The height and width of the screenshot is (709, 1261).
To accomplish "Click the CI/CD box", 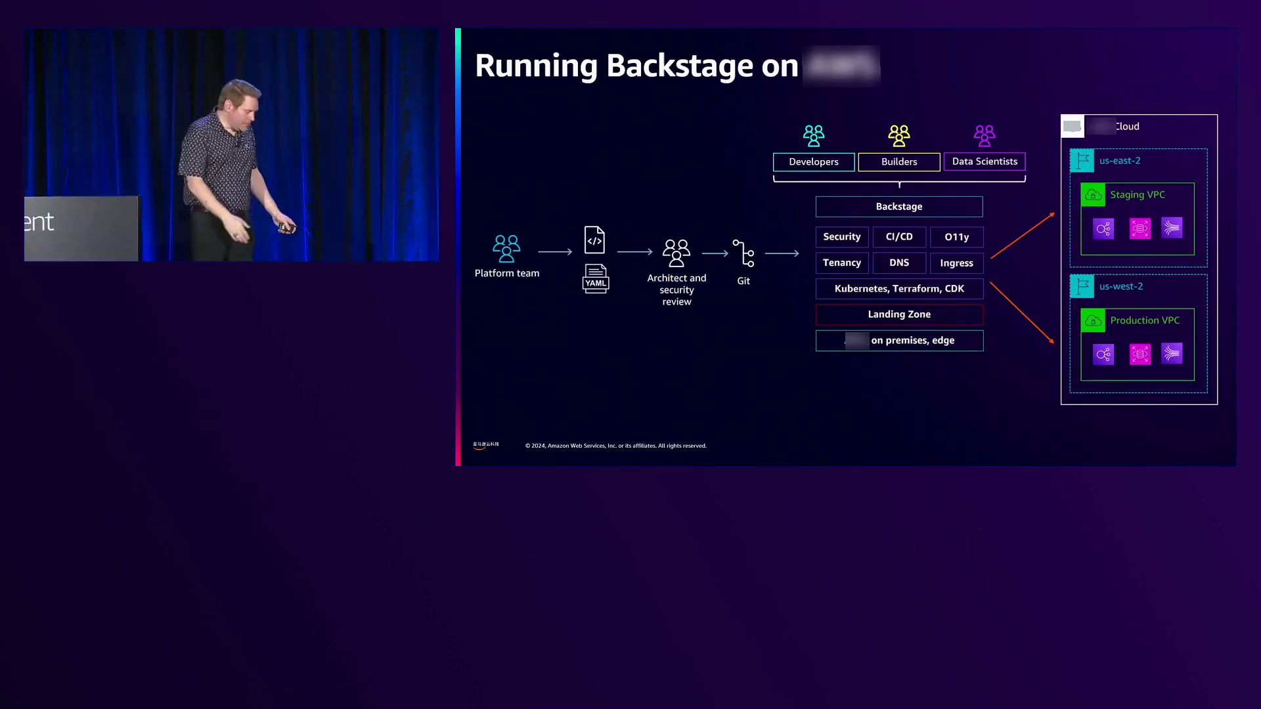I will pos(899,237).
